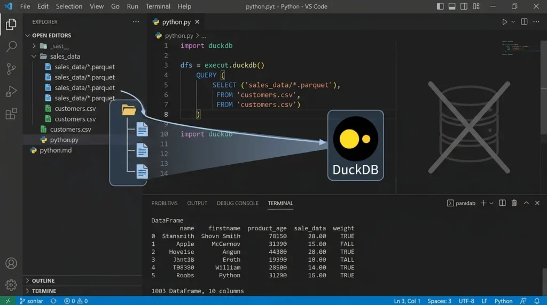Open the Help menu
The height and width of the screenshot is (305, 547).
(x=184, y=6)
